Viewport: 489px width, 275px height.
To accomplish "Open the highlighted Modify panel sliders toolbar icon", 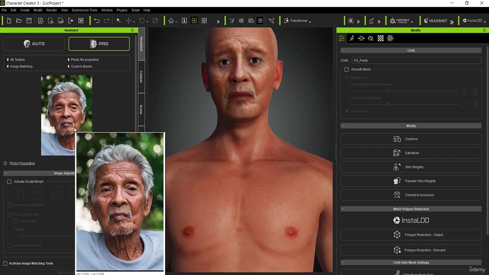I will pos(260,21).
